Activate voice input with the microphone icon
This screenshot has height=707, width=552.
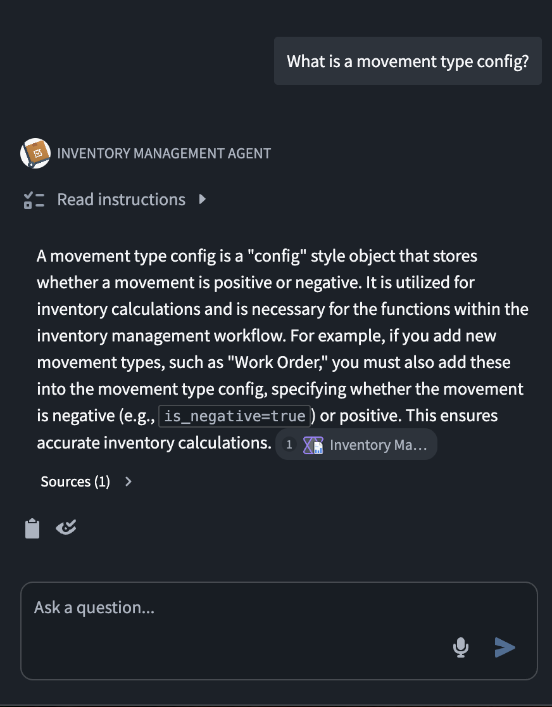click(460, 647)
